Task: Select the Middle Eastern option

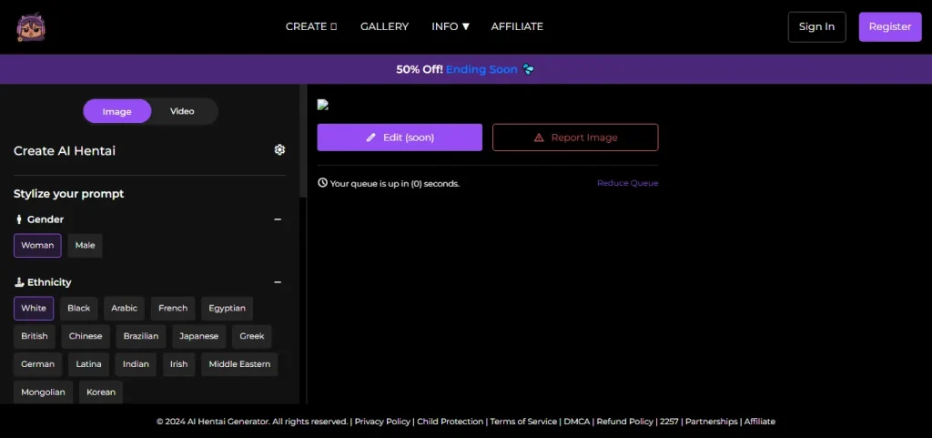Action: tap(239, 364)
